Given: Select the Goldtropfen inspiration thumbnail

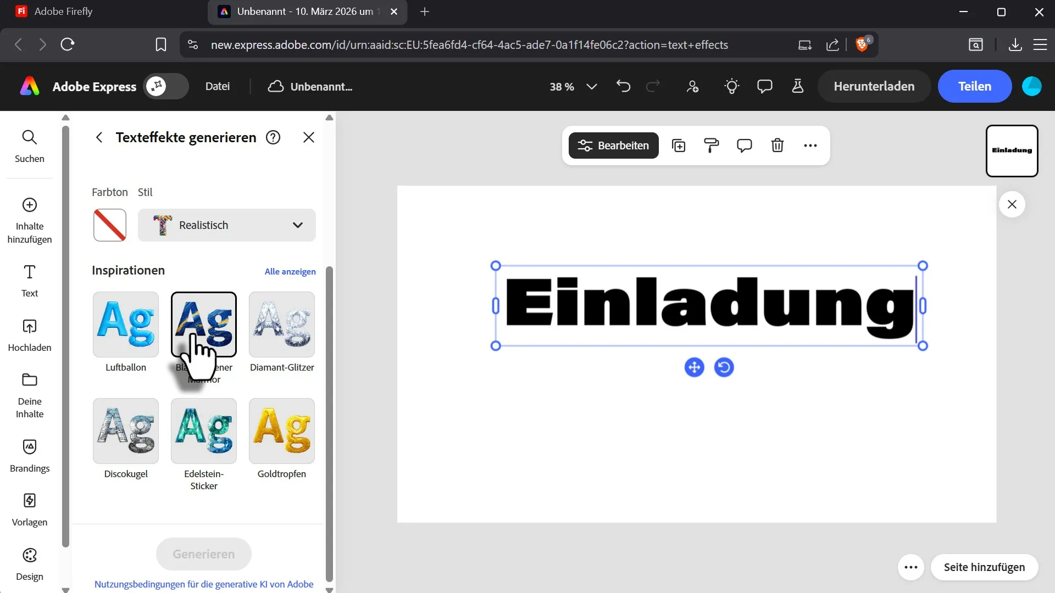Looking at the screenshot, I should (x=281, y=431).
